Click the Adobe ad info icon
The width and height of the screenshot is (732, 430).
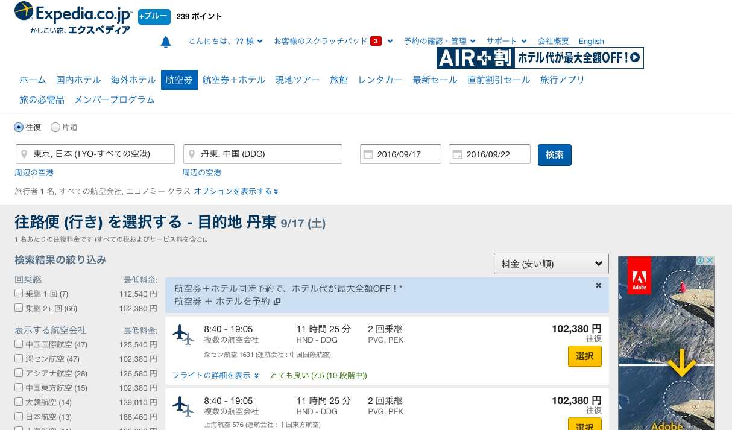tap(701, 261)
